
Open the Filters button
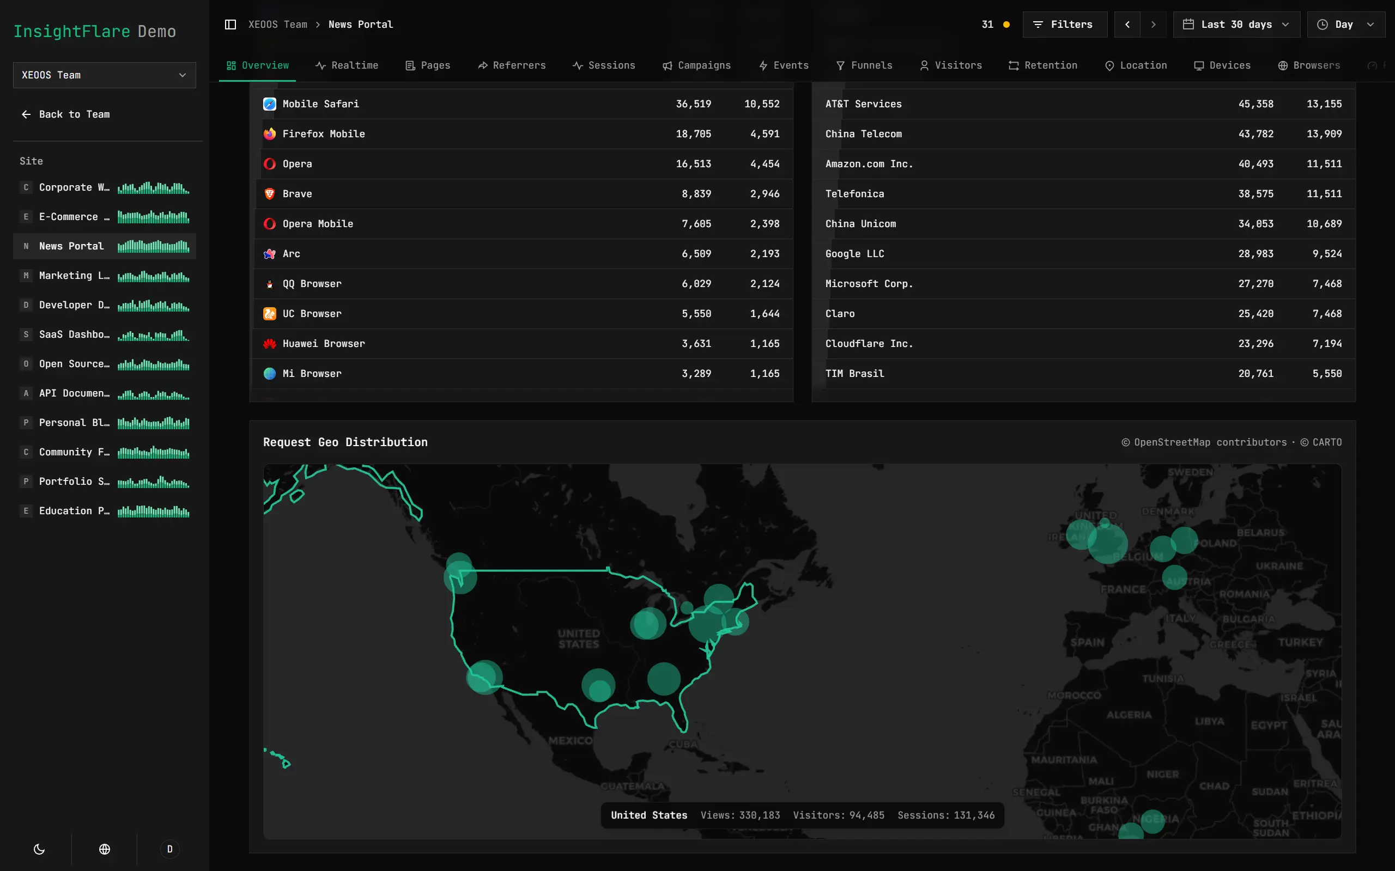1065,24
